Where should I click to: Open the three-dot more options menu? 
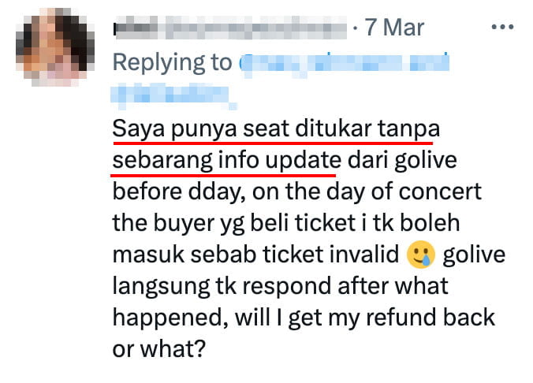502,27
